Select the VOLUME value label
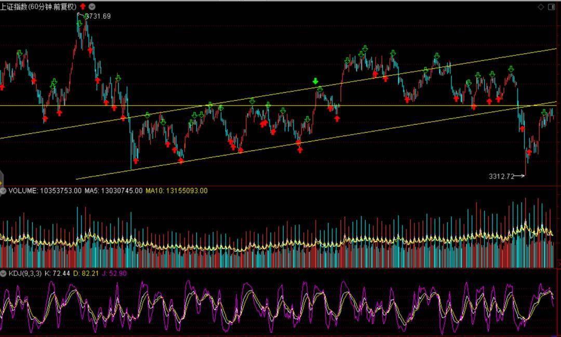This screenshot has width=561, height=337. tap(45, 191)
